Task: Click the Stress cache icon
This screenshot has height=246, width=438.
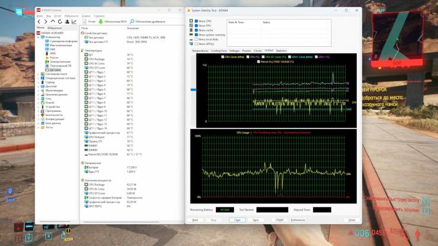Action: pyautogui.click(x=191, y=30)
